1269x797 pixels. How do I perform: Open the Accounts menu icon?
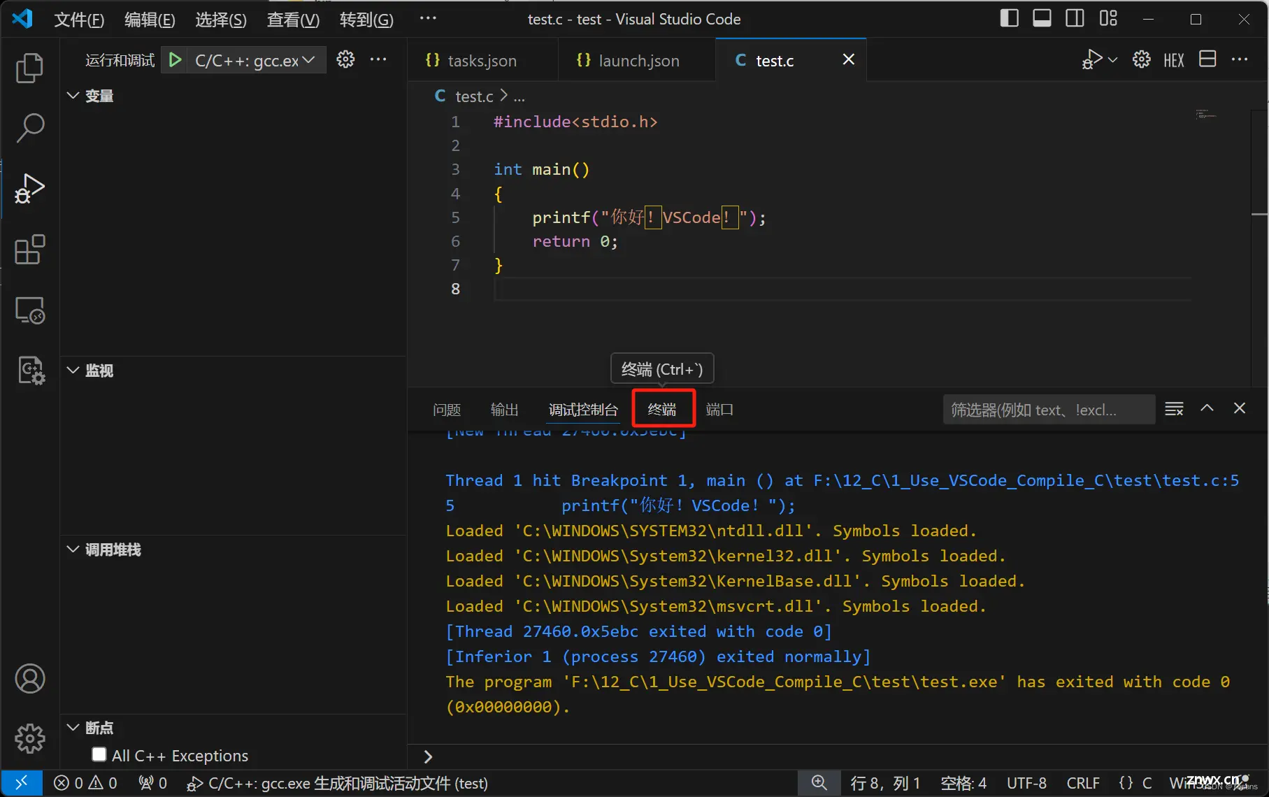tap(29, 679)
